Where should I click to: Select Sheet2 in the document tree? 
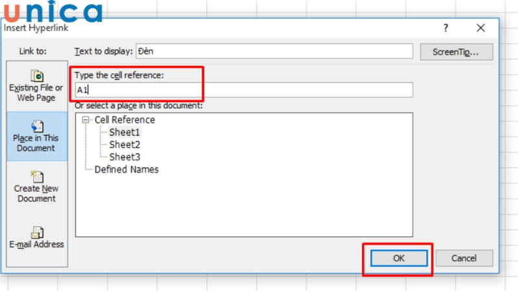click(x=125, y=144)
